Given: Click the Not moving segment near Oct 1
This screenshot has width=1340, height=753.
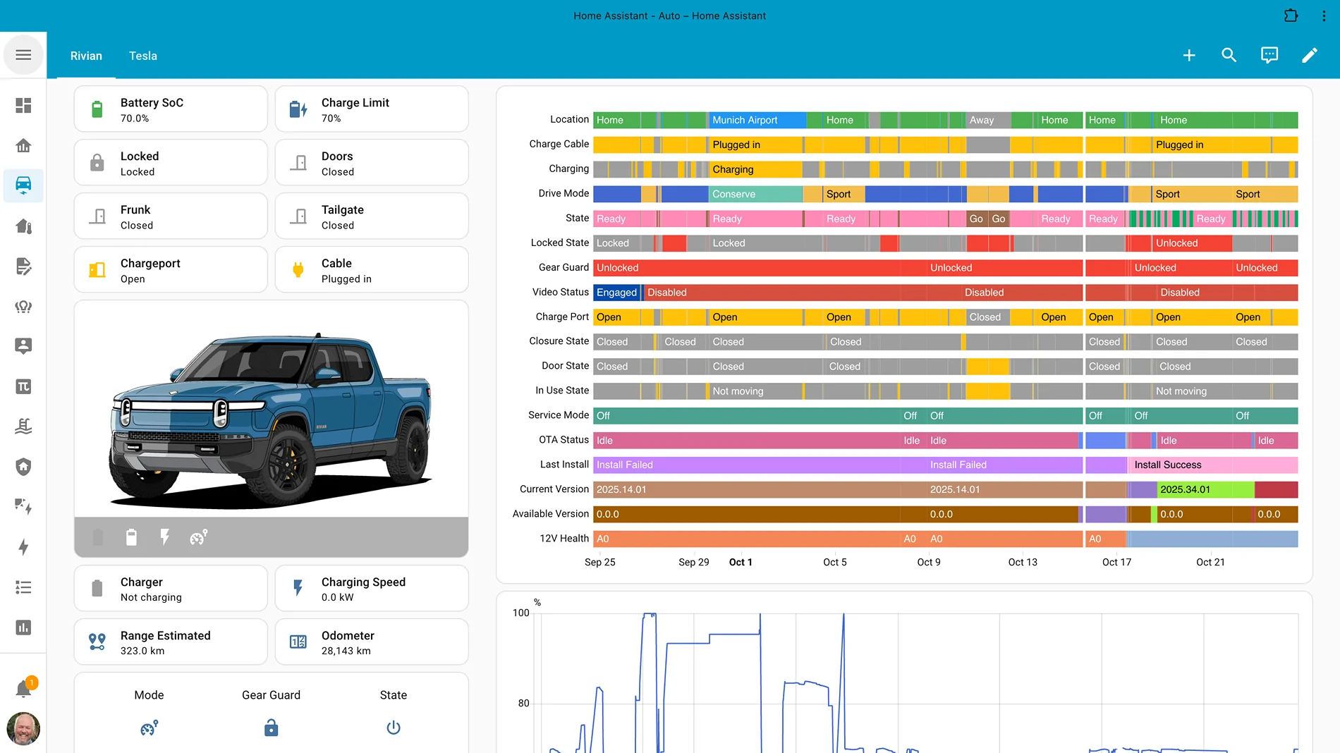Looking at the screenshot, I should click(755, 391).
